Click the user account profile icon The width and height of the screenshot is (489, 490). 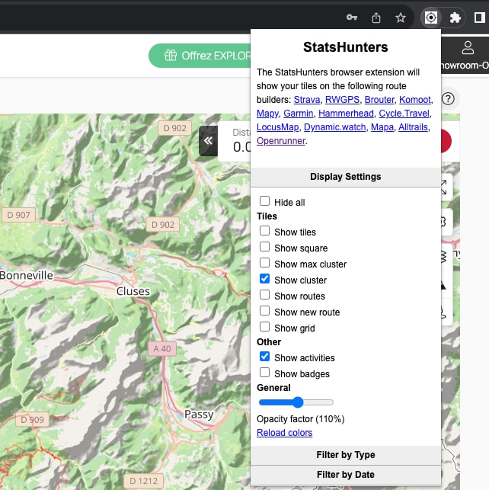pos(468,48)
